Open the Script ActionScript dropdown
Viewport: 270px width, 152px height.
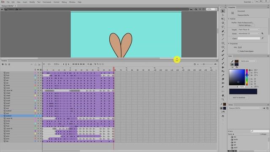[248, 33]
